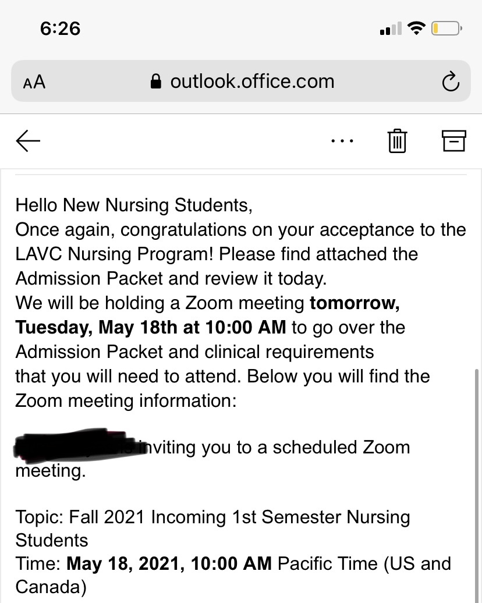Reload the page with the refresh icon
Viewport: 482px width, 603px height.
point(451,81)
